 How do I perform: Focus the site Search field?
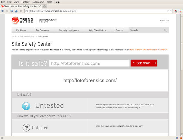[146, 30]
